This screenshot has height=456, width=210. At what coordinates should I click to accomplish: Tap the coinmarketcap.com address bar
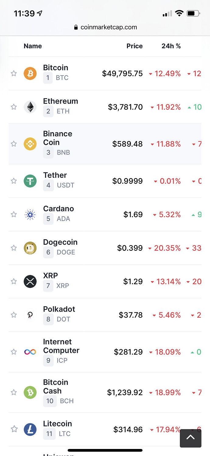(x=105, y=27)
